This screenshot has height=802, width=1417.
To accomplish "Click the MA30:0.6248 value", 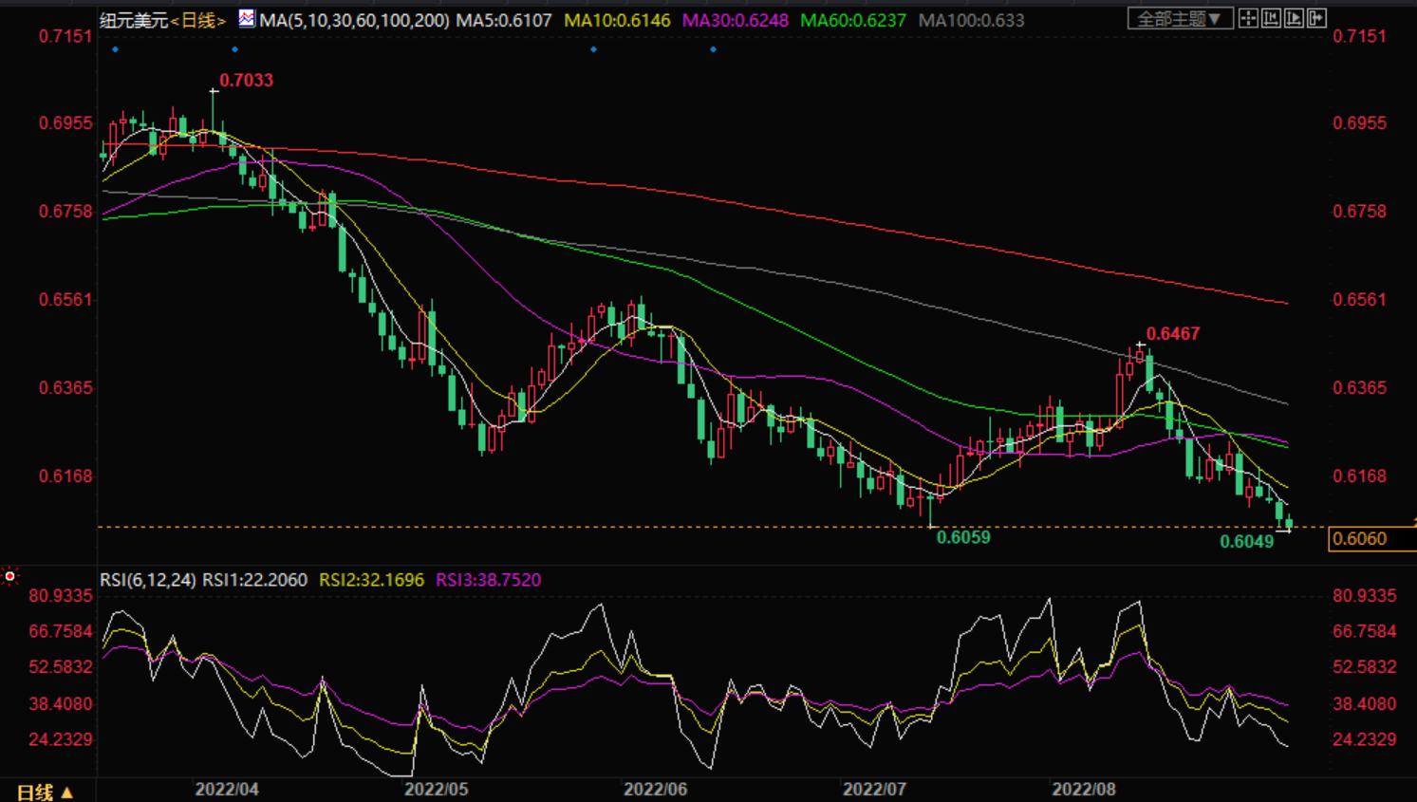I will click(x=736, y=20).
